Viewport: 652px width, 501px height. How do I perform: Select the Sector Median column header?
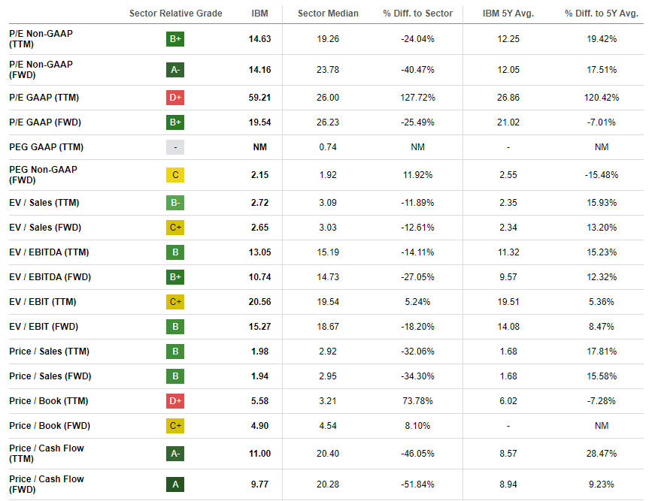[x=328, y=14]
